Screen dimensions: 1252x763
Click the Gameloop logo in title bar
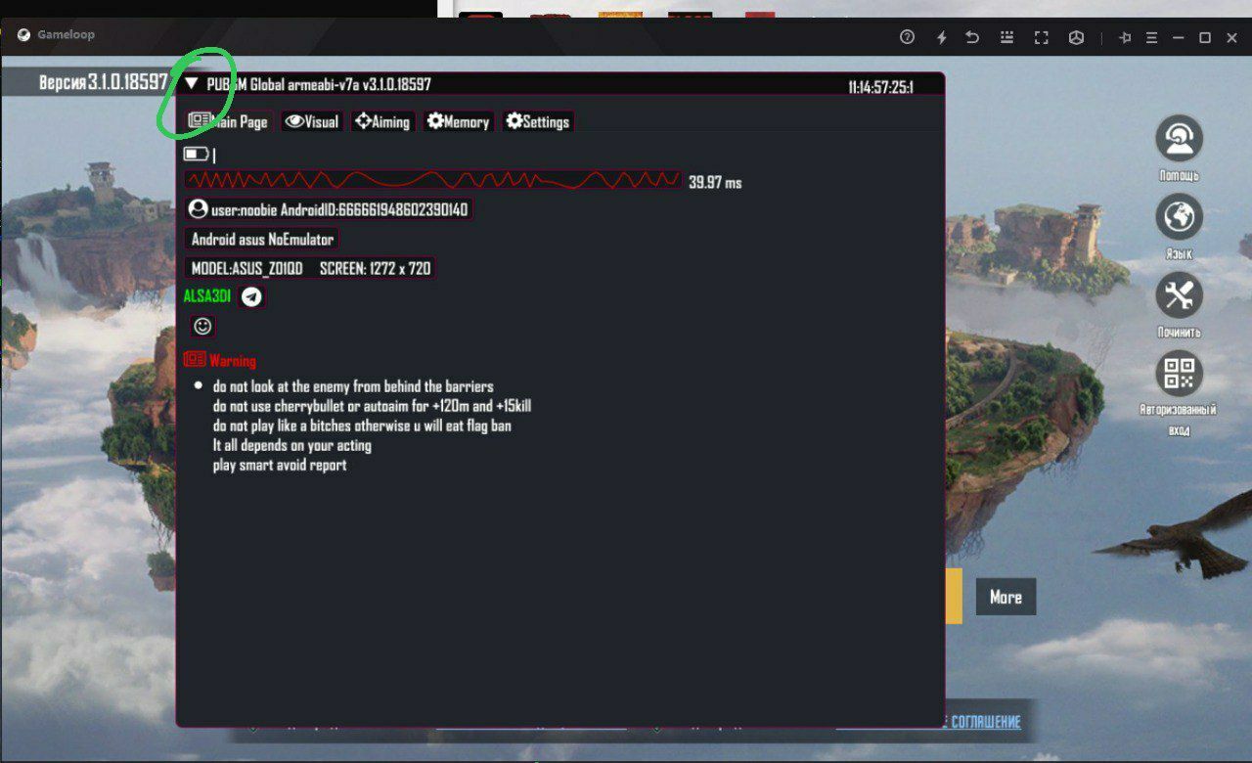[24, 35]
